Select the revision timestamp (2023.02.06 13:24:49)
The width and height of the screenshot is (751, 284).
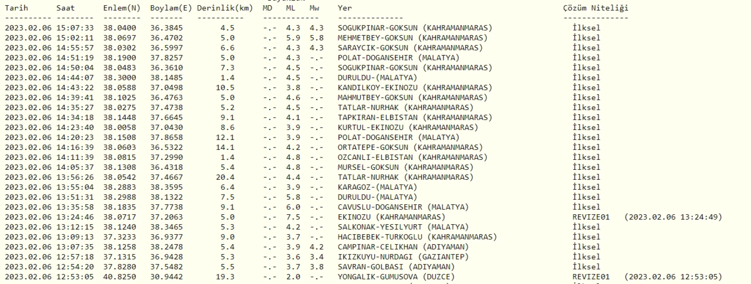tap(673, 217)
